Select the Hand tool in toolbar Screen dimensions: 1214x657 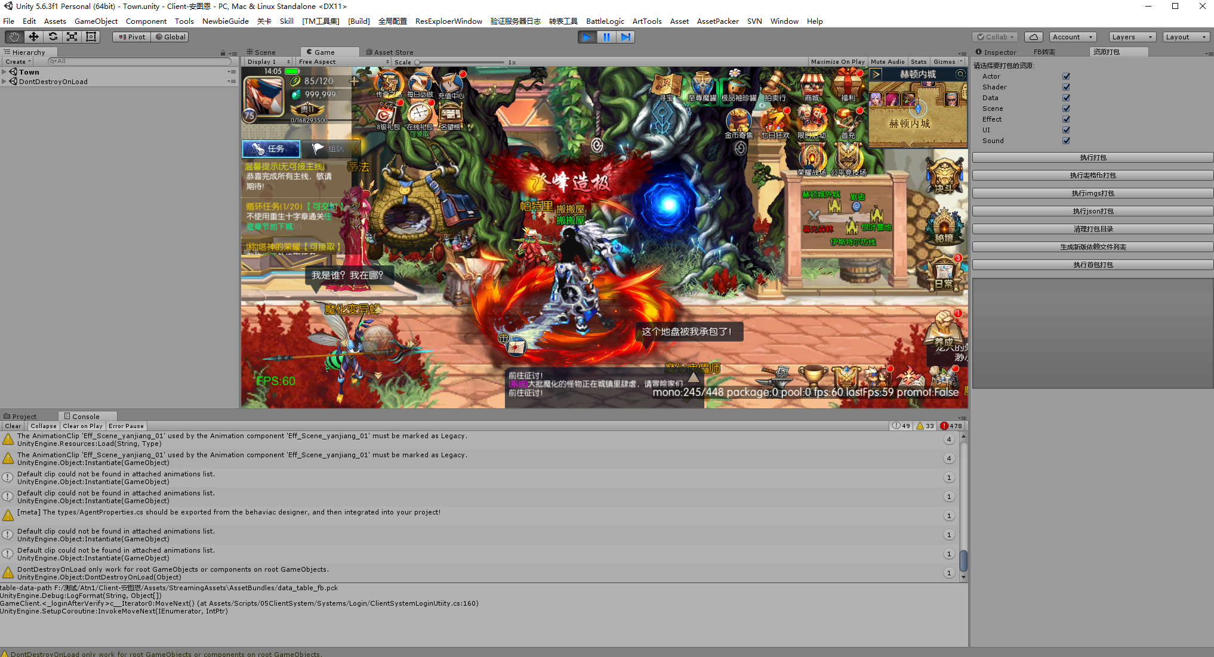point(14,37)
